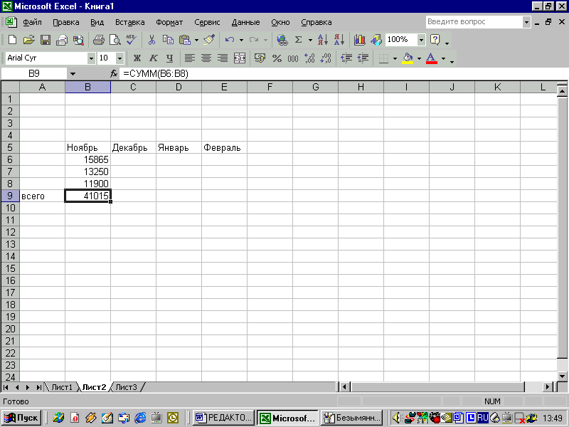
Task: Open the Drawing toolbar icon
Action: (x=376, y=40)
